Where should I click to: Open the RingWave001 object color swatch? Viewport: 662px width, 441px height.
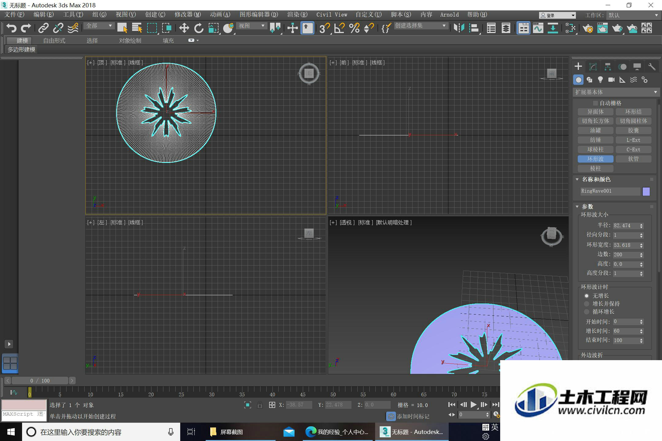coord(646,191)
